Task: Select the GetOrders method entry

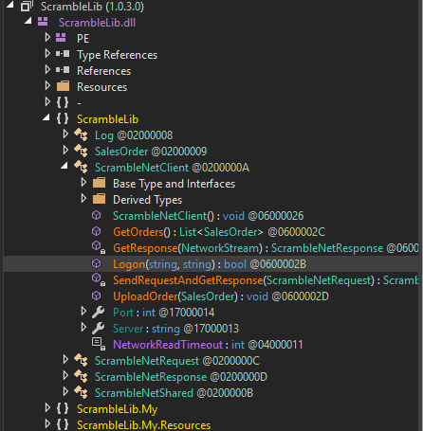Action: [219, 232]
